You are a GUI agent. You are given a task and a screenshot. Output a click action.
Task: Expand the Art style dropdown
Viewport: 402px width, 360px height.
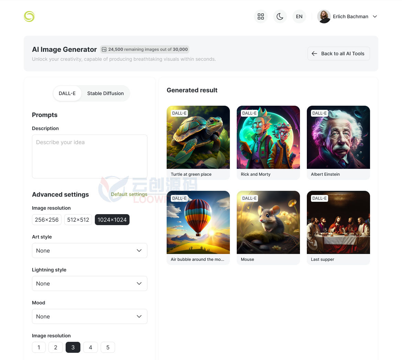tap(89, 251)
